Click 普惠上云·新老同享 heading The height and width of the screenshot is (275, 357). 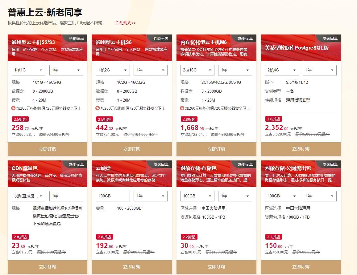coord(45,12)
